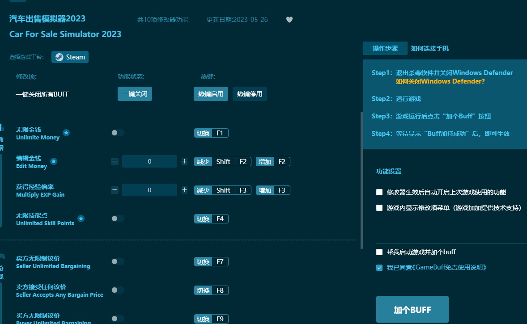Viewport: 527px width, 324px height.
Task: Click the Multiply EXP Gain value field
Action: click(149, 190)
